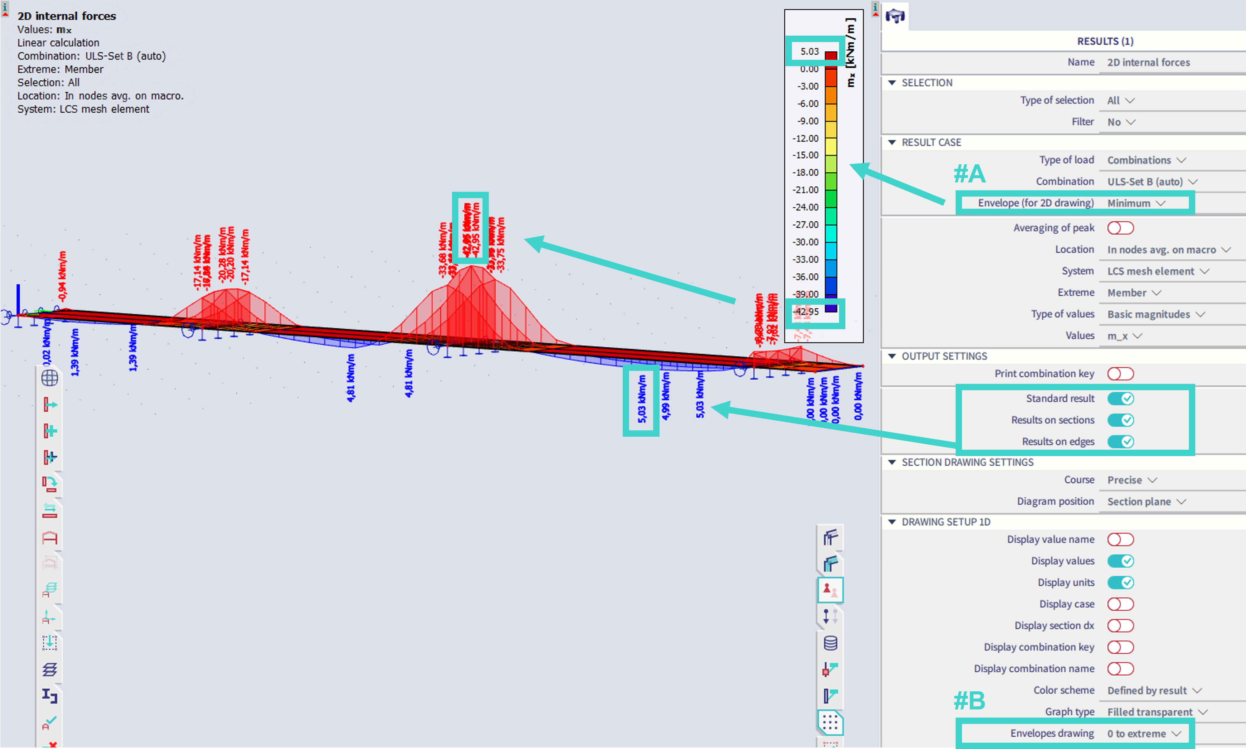Click the dashed box with down-arrow icon
Screen dimensions: 1246x749
pyautogui.click(x=50, y=642)
